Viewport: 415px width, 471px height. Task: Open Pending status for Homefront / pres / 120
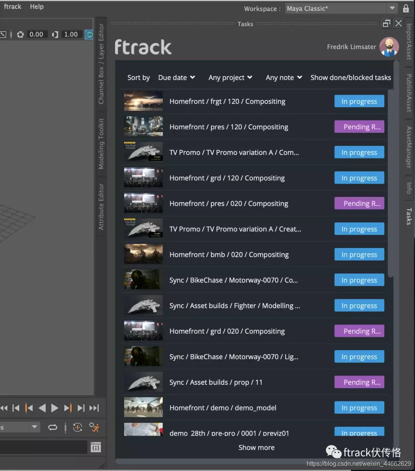click(x=359, y=127)
